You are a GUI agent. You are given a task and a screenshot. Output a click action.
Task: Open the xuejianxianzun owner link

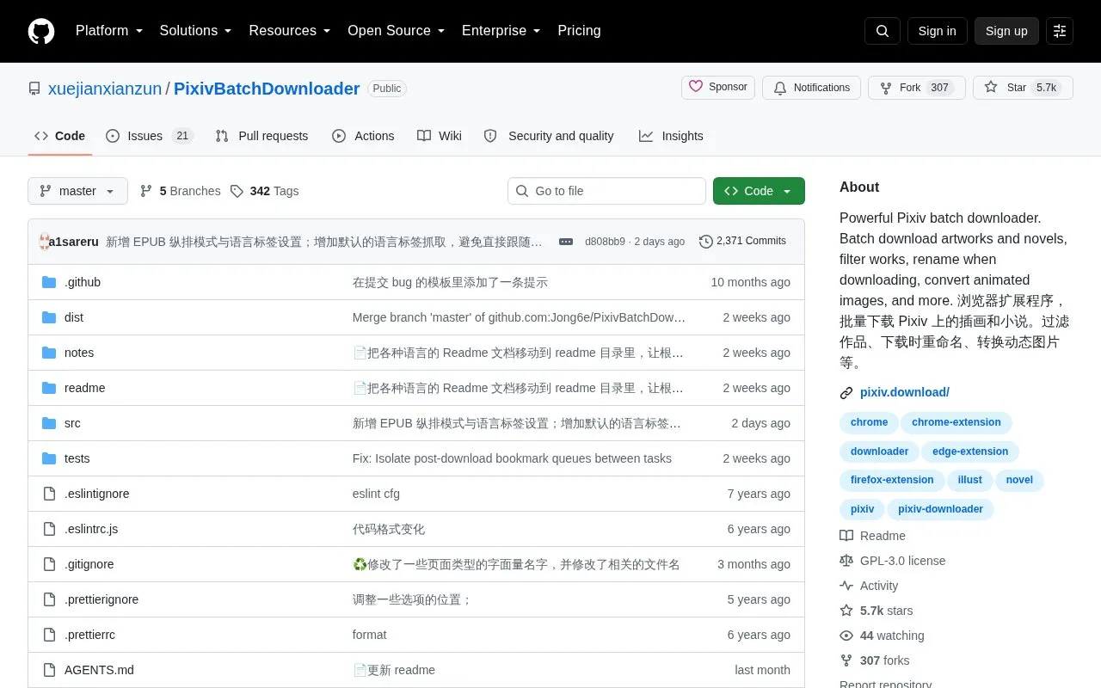tap(105, 89)
